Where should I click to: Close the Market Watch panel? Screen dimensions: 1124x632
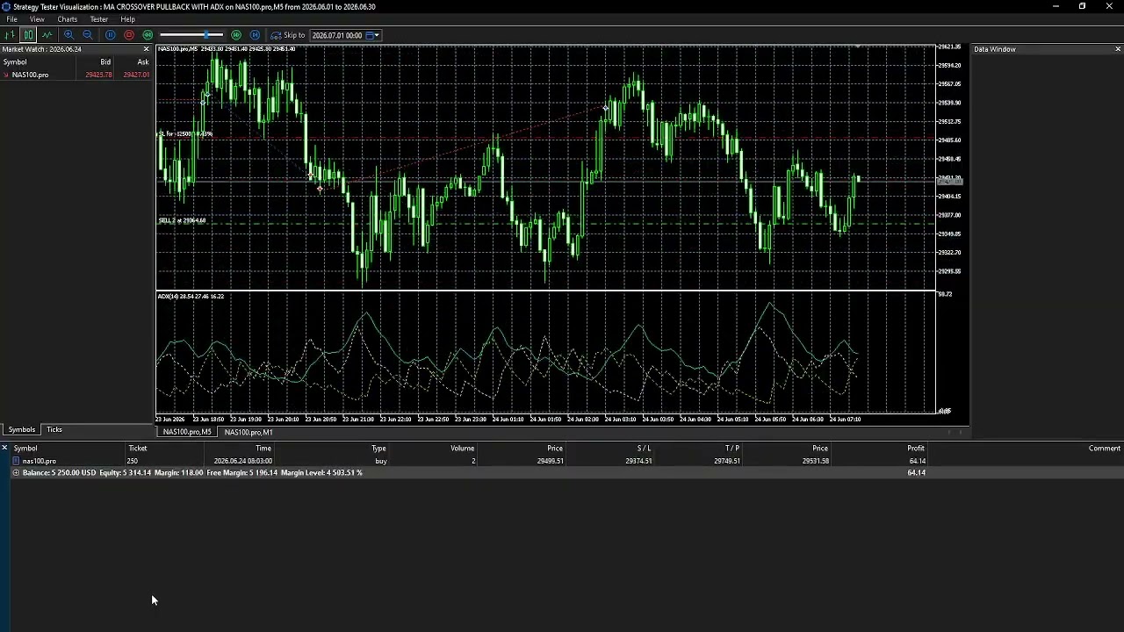(x=147, y=49)
